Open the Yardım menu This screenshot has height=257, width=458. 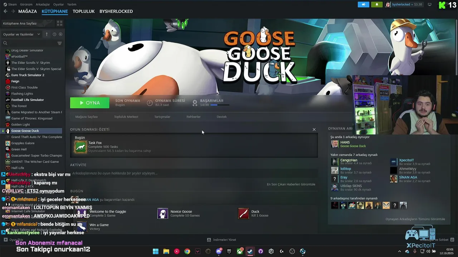pyautogui.click(x=72, y=4)
